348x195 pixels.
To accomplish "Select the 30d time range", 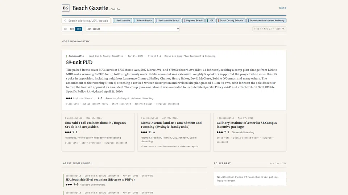I will coord(72,29).
